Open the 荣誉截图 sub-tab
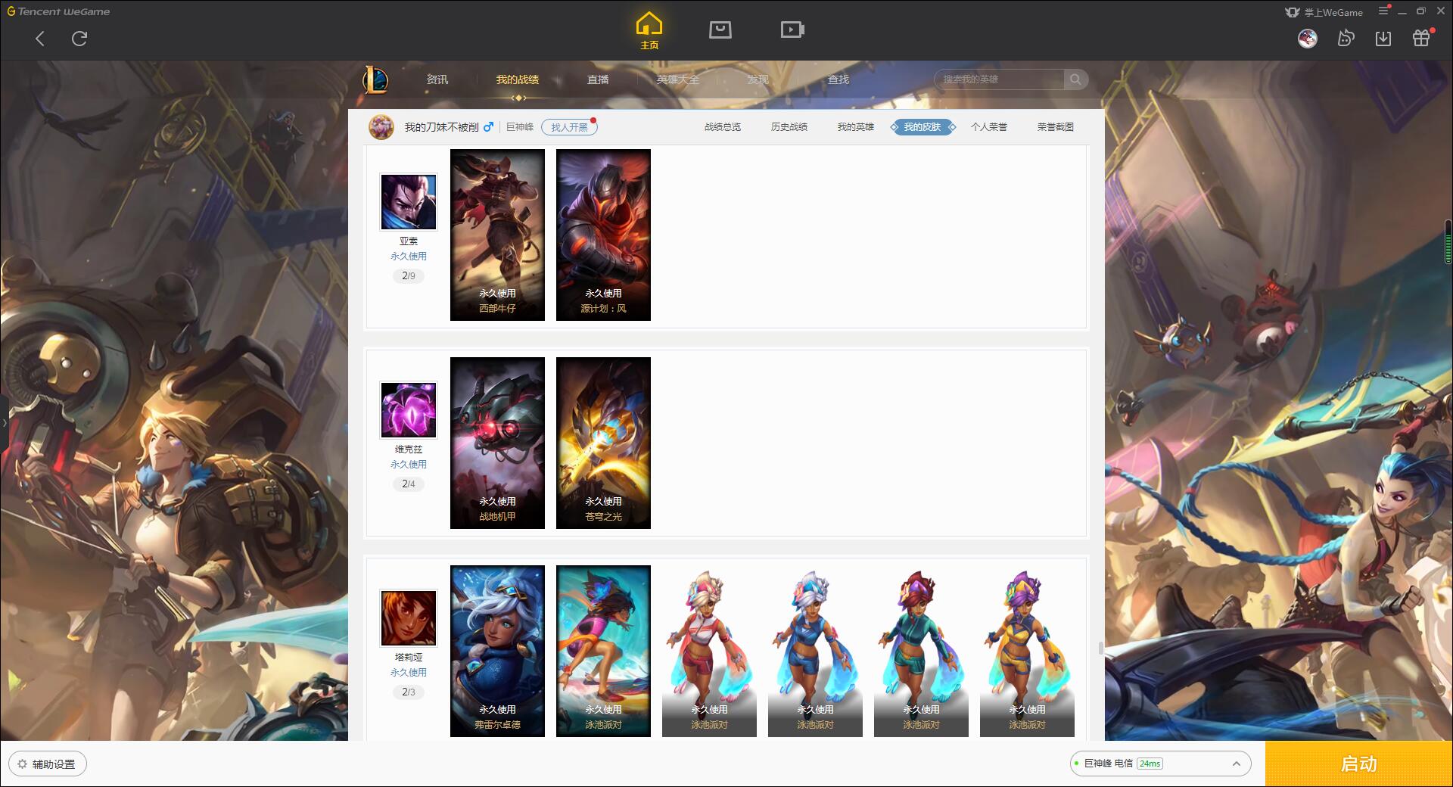 (x=1056, y=127)
